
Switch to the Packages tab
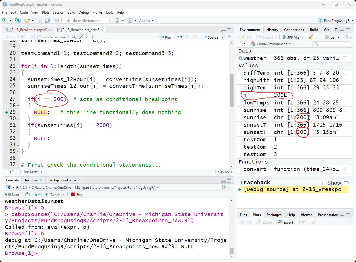coord(274,215)
